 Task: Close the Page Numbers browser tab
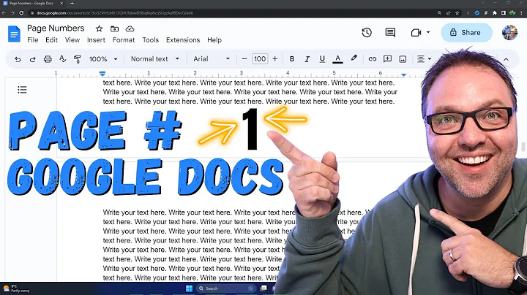tap(61, 4)
